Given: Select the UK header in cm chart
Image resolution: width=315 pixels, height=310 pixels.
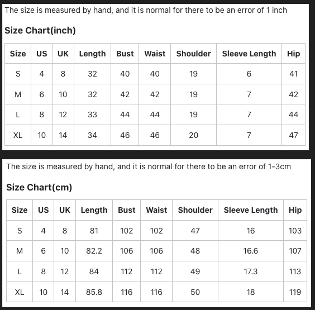Looking at the screenshot, I should (x=65, y=210).
